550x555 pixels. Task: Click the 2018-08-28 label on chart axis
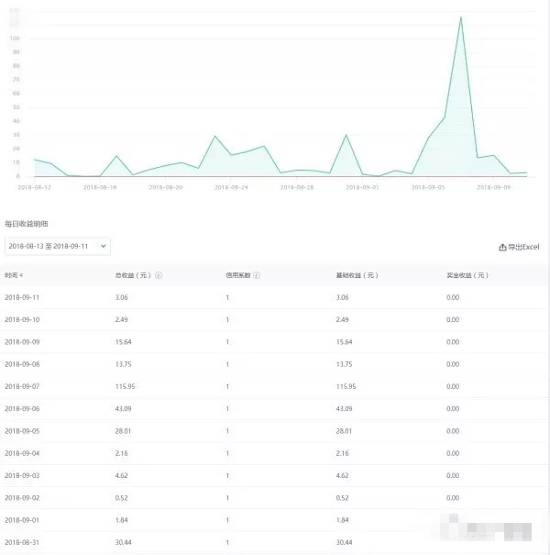[297, 187]
